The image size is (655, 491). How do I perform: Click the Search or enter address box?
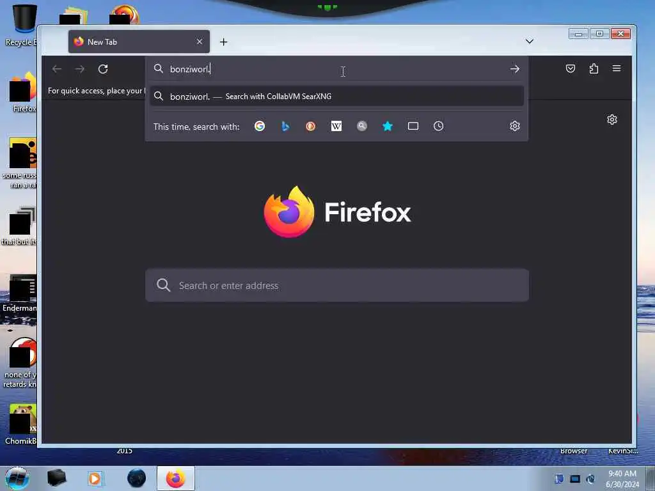click(337, 285)
